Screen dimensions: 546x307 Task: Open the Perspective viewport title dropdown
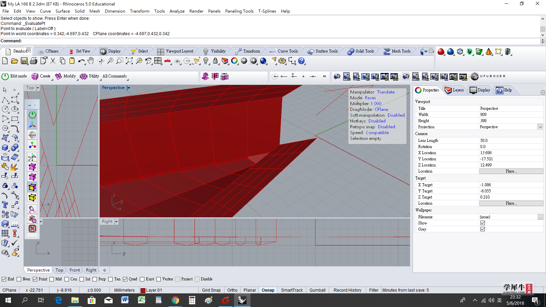(x=129, y=88)
